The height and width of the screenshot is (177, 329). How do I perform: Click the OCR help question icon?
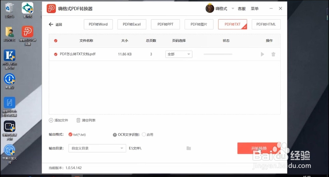tap(114, 135)
